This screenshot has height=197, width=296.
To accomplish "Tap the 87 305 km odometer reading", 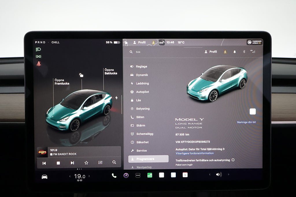I will click(182, 134).
